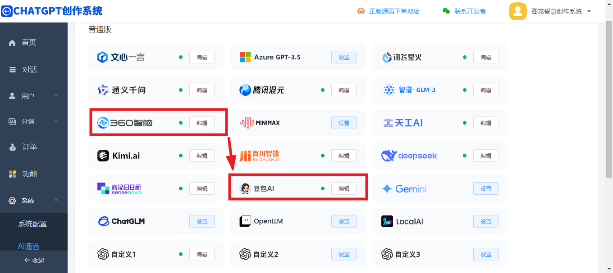Click the 腾讯混元 blue sphere logo
613x273 pixels.
pyautogui.click(x=245, y=90)
